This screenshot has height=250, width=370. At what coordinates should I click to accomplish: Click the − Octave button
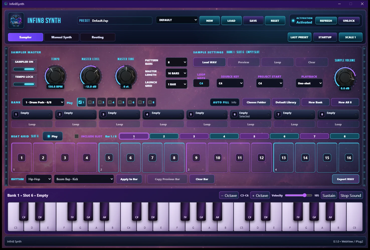(229, 195)
